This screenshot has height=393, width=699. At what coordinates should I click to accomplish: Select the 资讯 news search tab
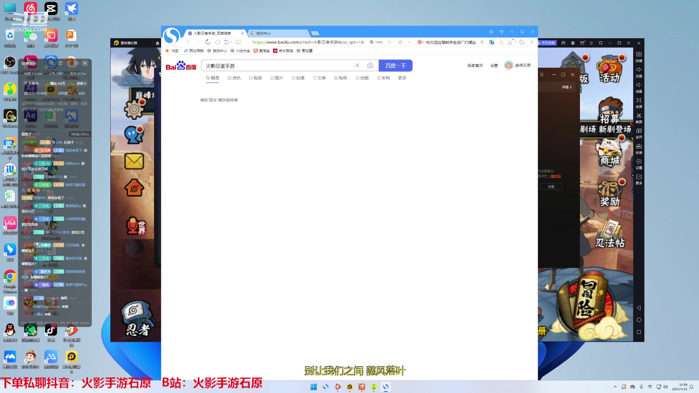click(234, 78)
